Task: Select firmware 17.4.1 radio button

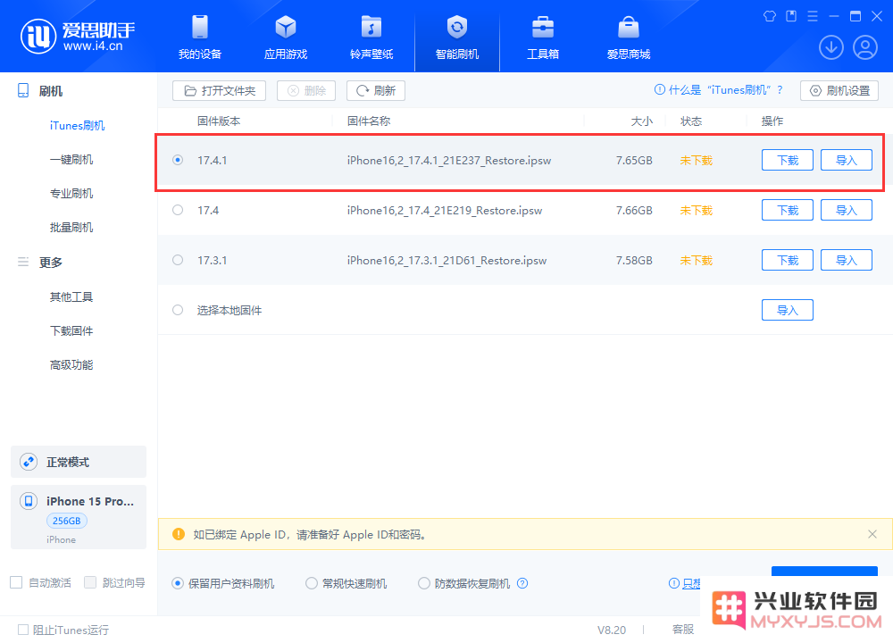Action: point(178,160)
